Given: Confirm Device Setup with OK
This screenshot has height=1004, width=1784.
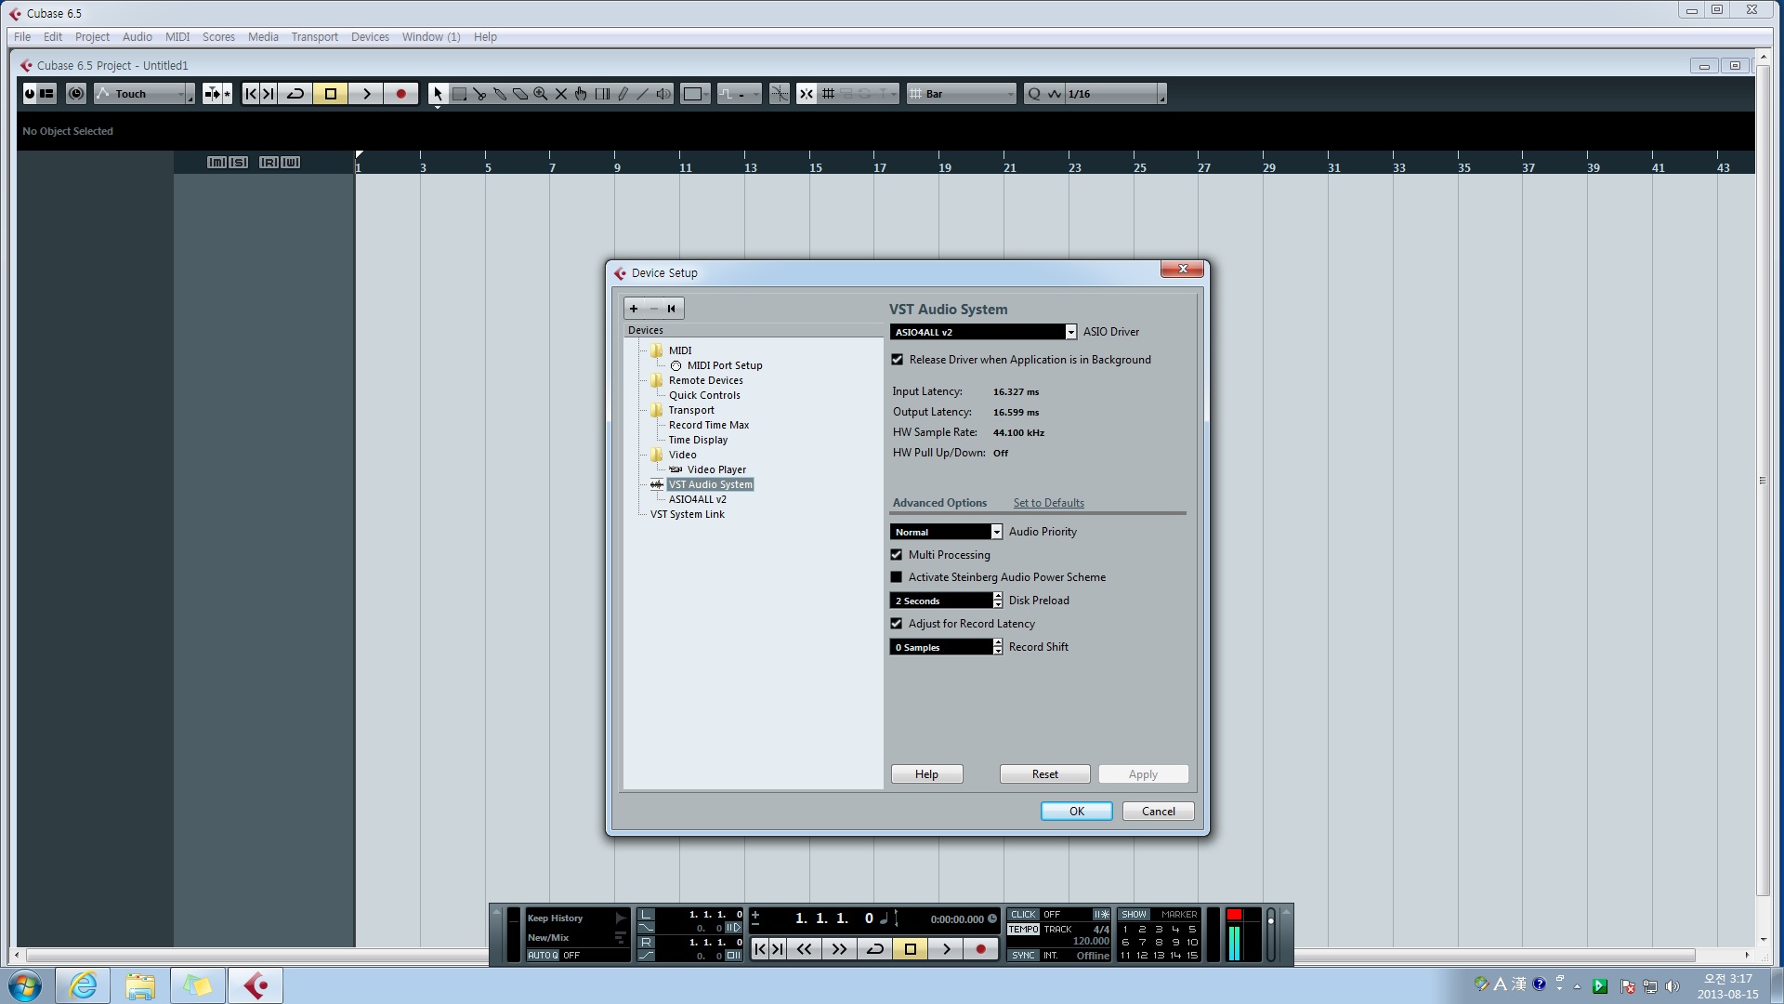Looking at the screenshot, I should pyautogui.click(x=1076, y=812).
